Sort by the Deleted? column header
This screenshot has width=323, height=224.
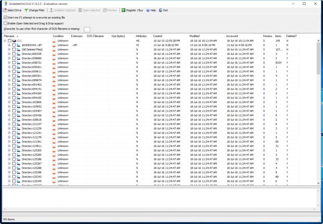click(x=292, y=36)
